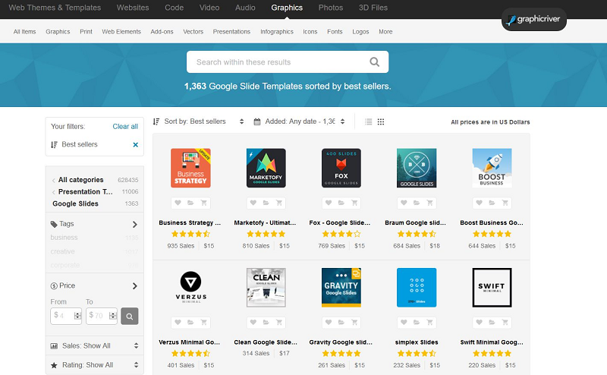Viewport: 607px width, 375px height.
Task: Open the GraphicRiver logo link
Action: [x=534, y=20]
